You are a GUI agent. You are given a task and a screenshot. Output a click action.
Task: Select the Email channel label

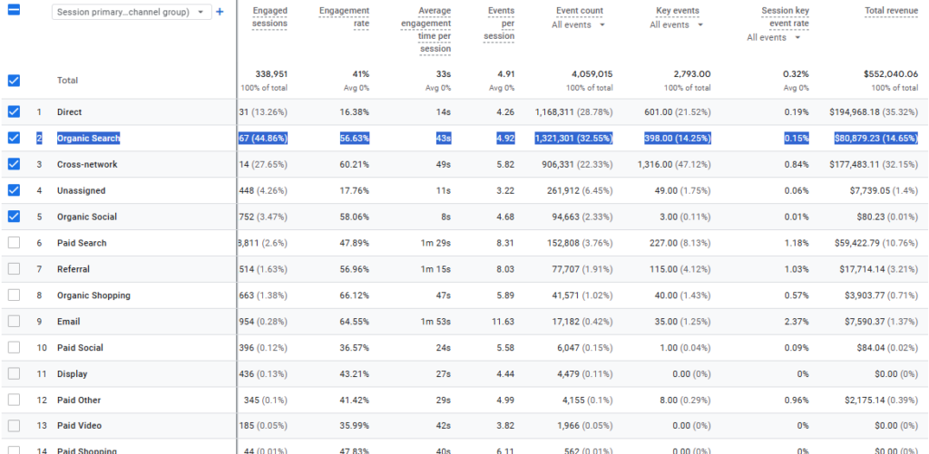tap(69, 322)
